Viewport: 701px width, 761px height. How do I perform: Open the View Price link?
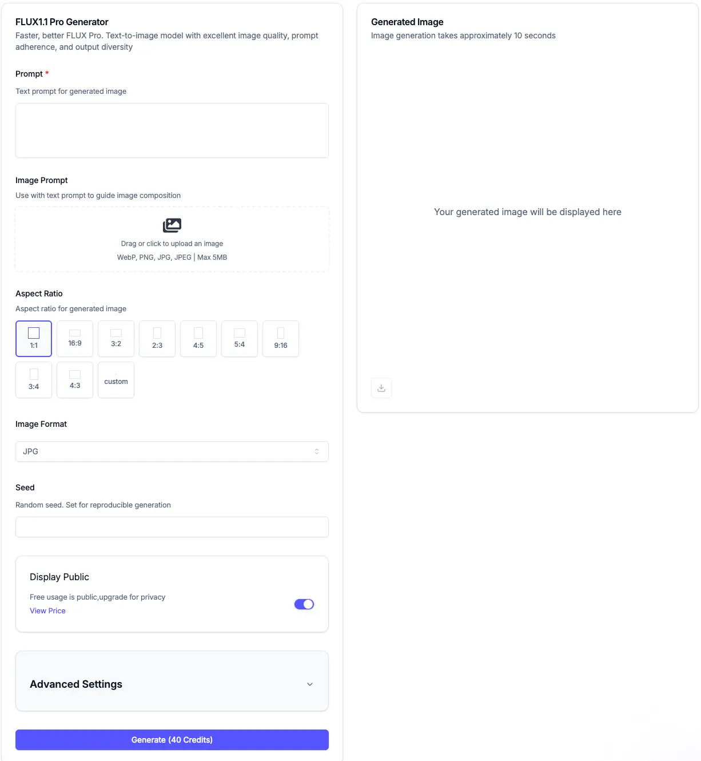47,611
